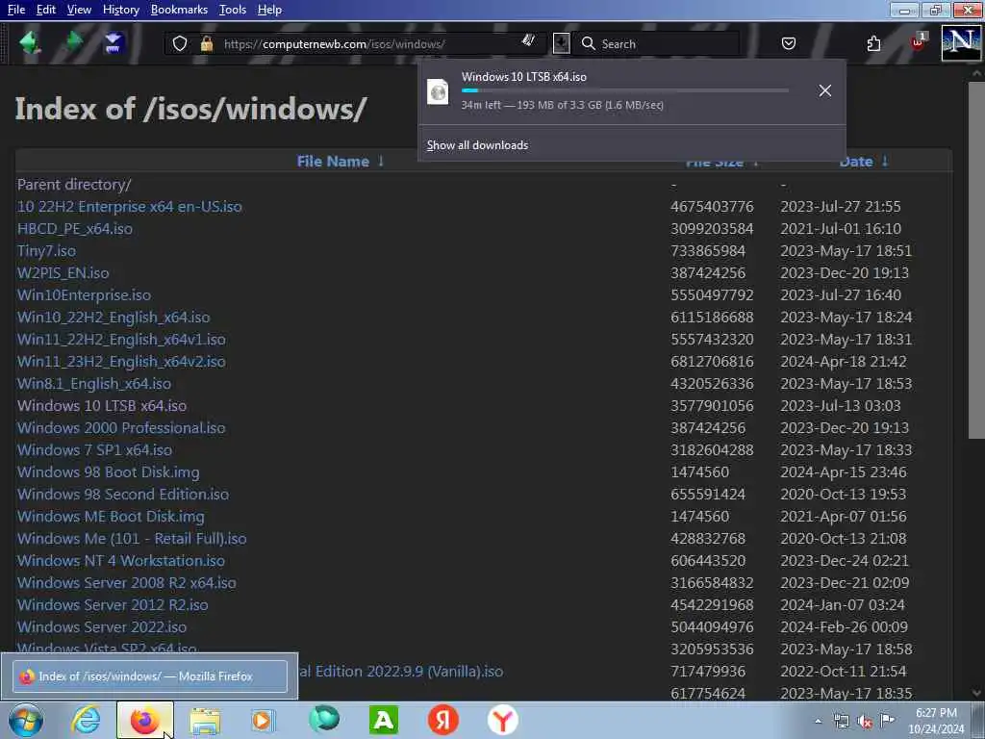The width and height of the screenshot is (985, 739).
Task: Open the Windows Start orb
Action: [x=25, y=720]
